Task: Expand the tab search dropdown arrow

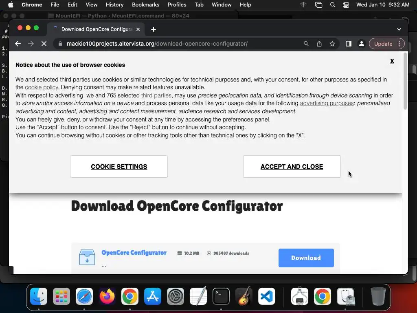Action: [x=399, y=29]
